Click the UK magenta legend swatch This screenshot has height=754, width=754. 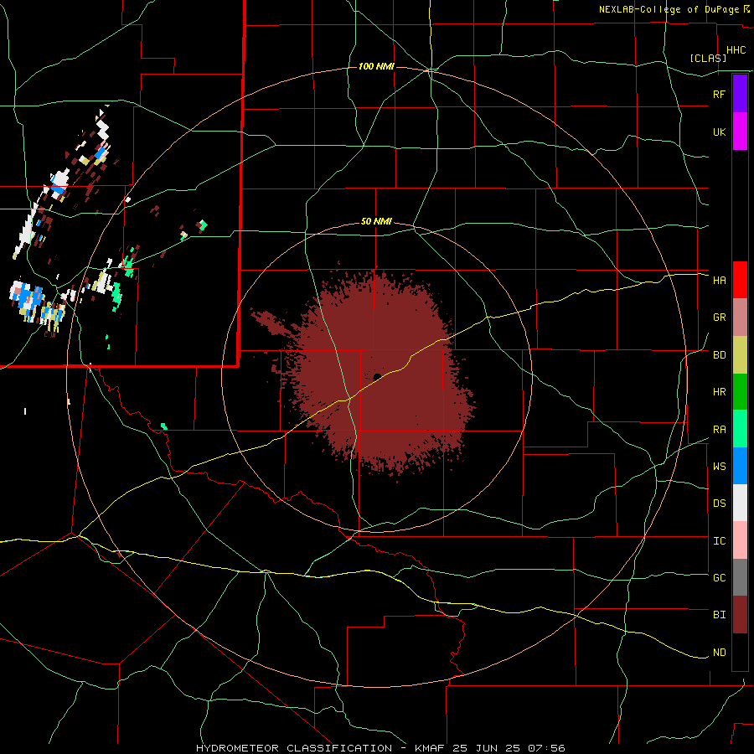[x=740, y=132]
